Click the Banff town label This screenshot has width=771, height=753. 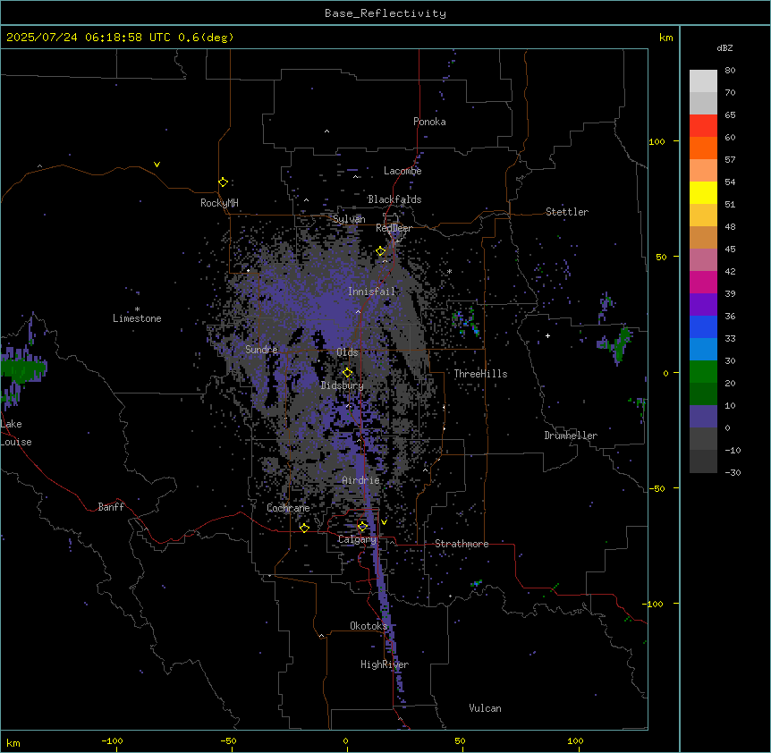pyautogui.click(x=111, y=507)
